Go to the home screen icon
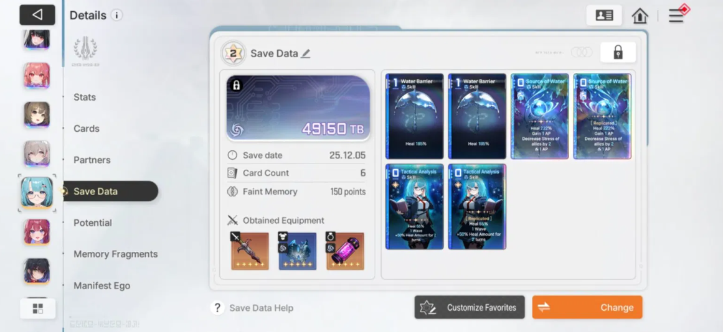This screenshot has height=332, width=723. tap(640, 16)
